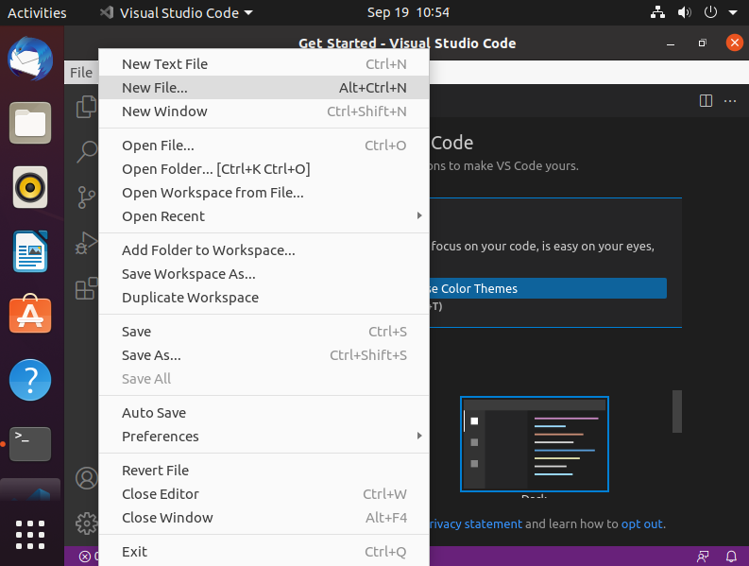The image size is (749, 566).
Task: Launch Thunderbird from the dock
Action: coord(30,60)
